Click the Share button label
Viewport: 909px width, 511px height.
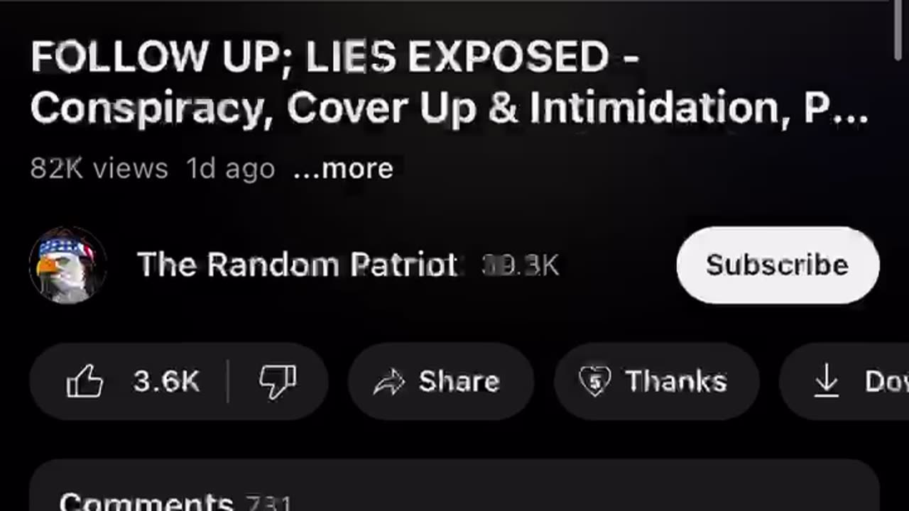[459, 382]
